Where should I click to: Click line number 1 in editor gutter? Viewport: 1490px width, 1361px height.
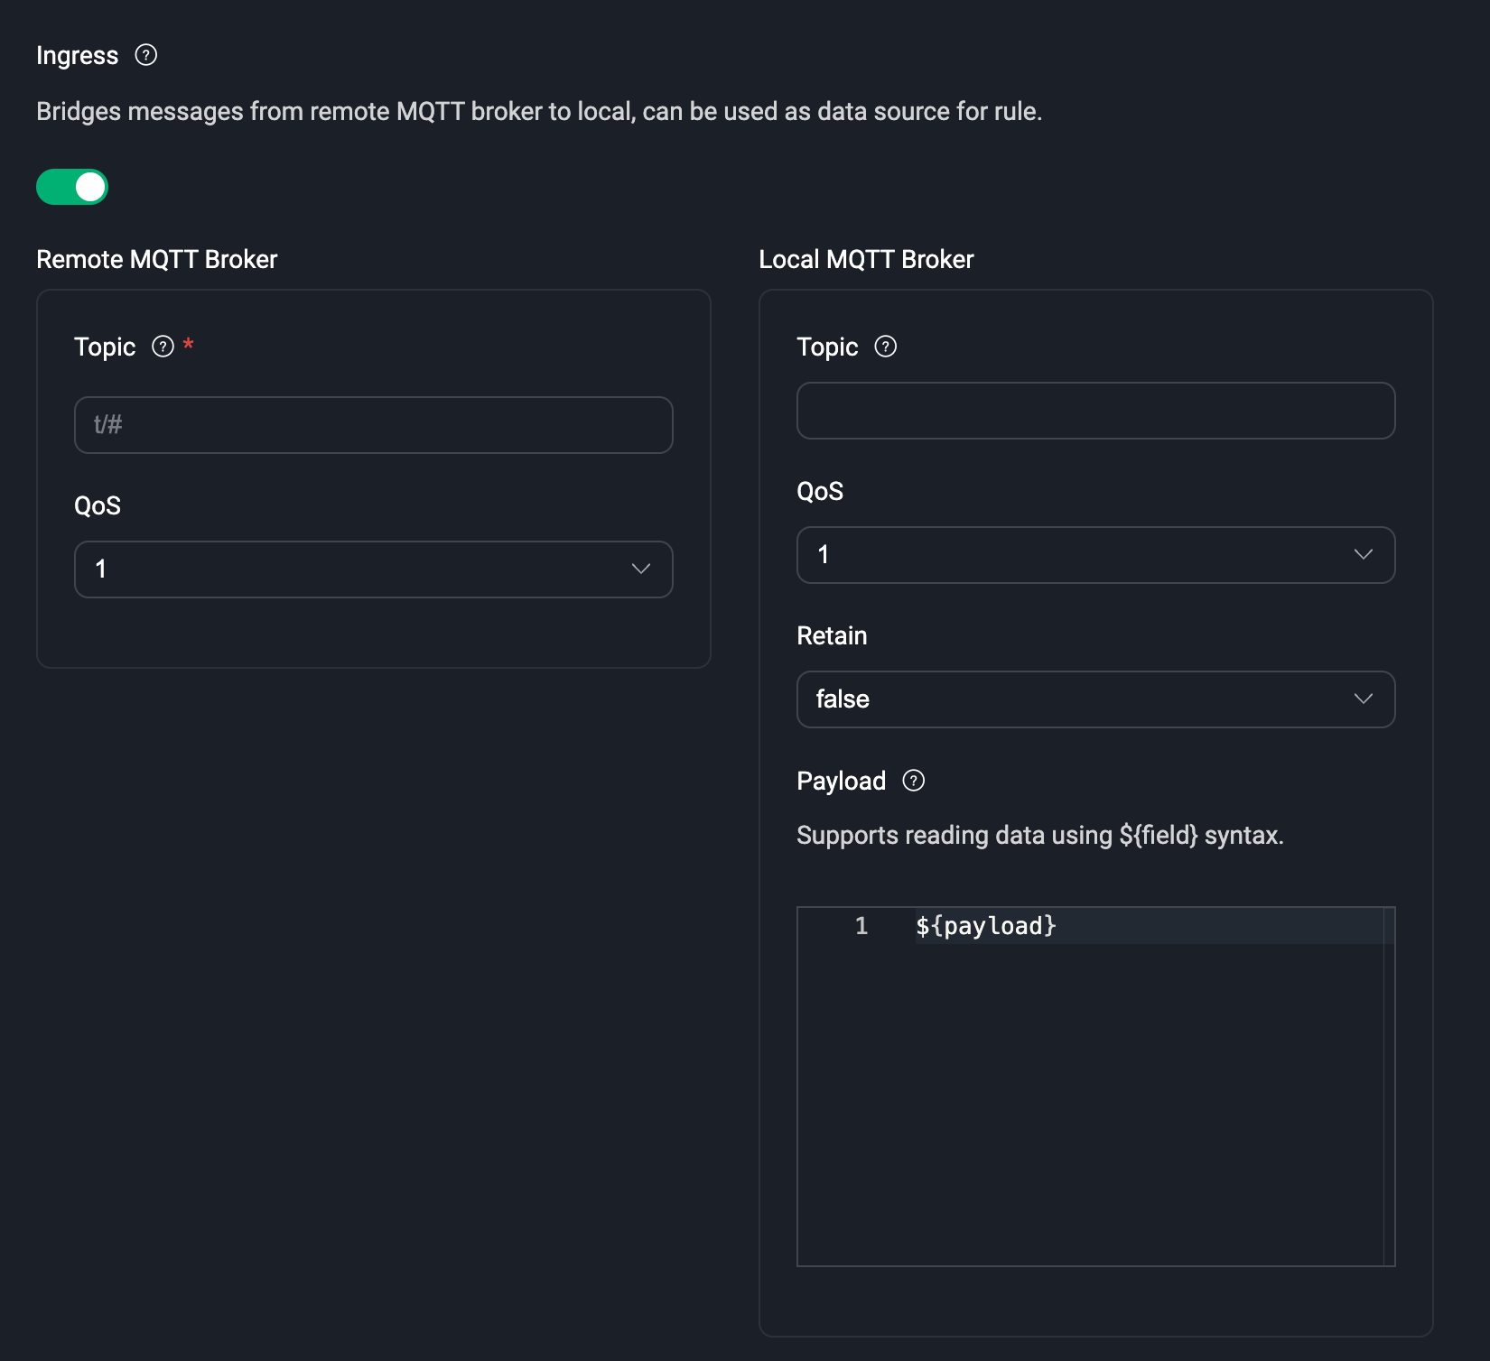click(x=861, y=926)
